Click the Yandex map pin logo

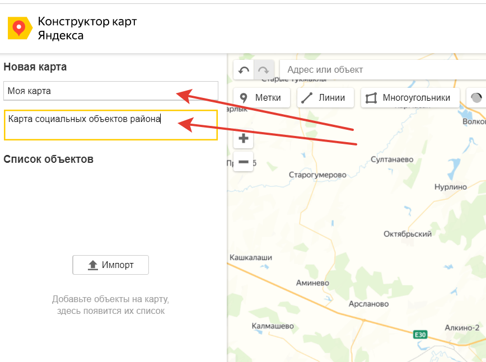point(20,27)
